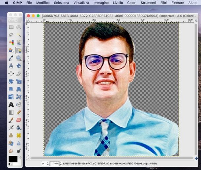The width and height of the screenshot is (201, 170).
Task: Select the Zoom magnifier tool
Action: [19, 58]
